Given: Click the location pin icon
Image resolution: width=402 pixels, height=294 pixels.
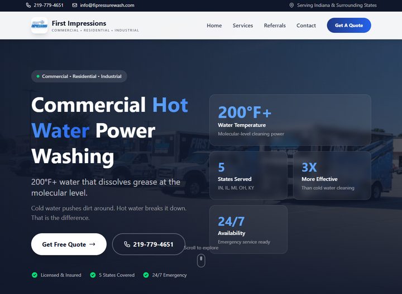Looking at the screenshot, I should pos(291,5).
